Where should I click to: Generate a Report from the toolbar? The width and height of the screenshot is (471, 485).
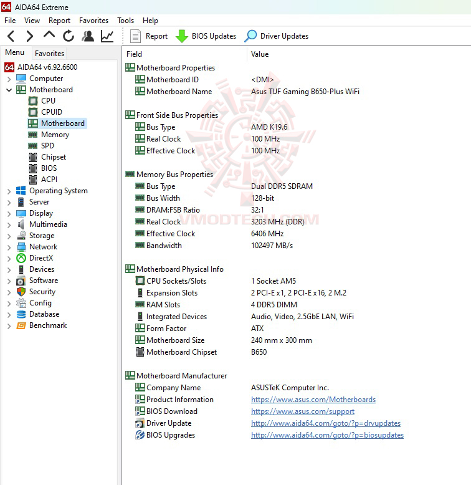click(x=149, y=36)
